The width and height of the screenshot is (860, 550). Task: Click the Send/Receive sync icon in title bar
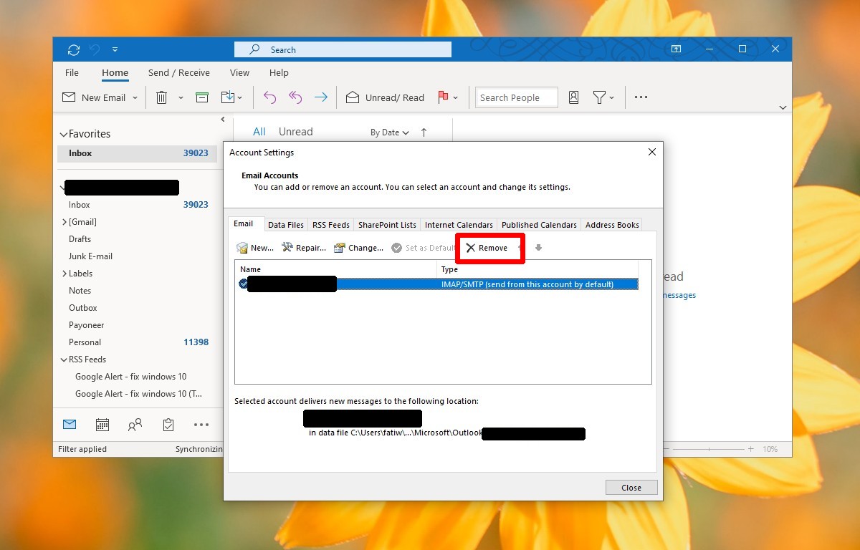(73, 49)
